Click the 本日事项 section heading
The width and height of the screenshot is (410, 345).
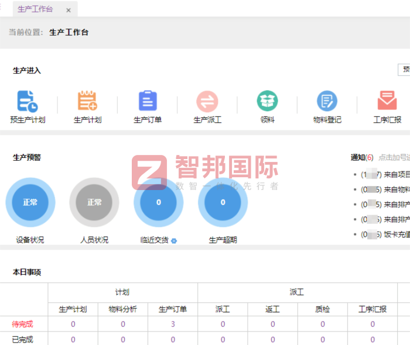point(27,272)
